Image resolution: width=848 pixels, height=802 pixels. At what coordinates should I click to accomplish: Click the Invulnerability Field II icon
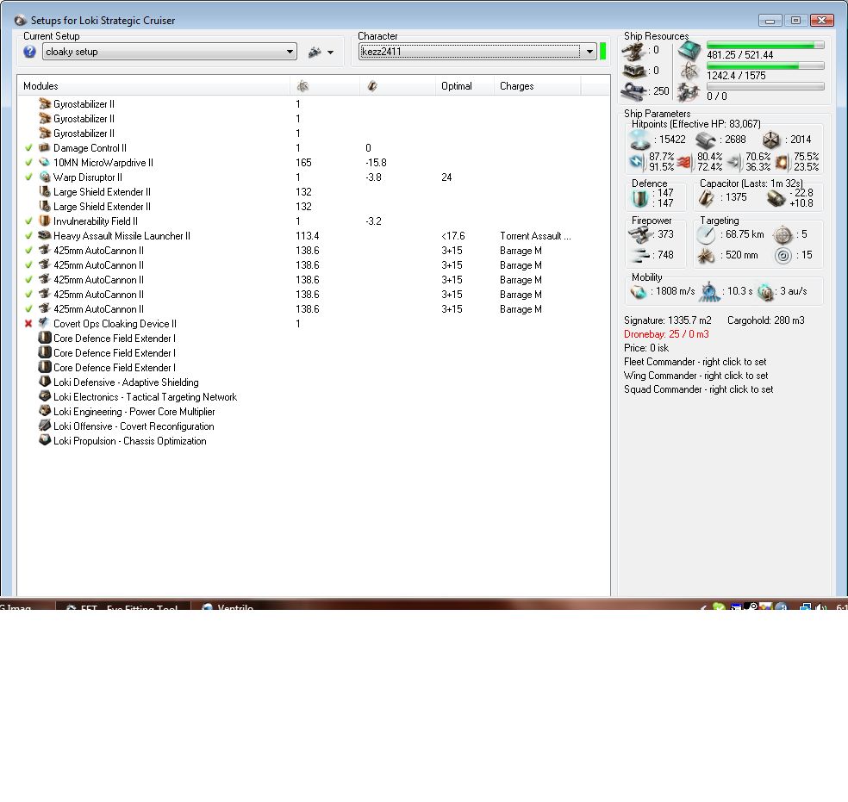click(45, 221)
